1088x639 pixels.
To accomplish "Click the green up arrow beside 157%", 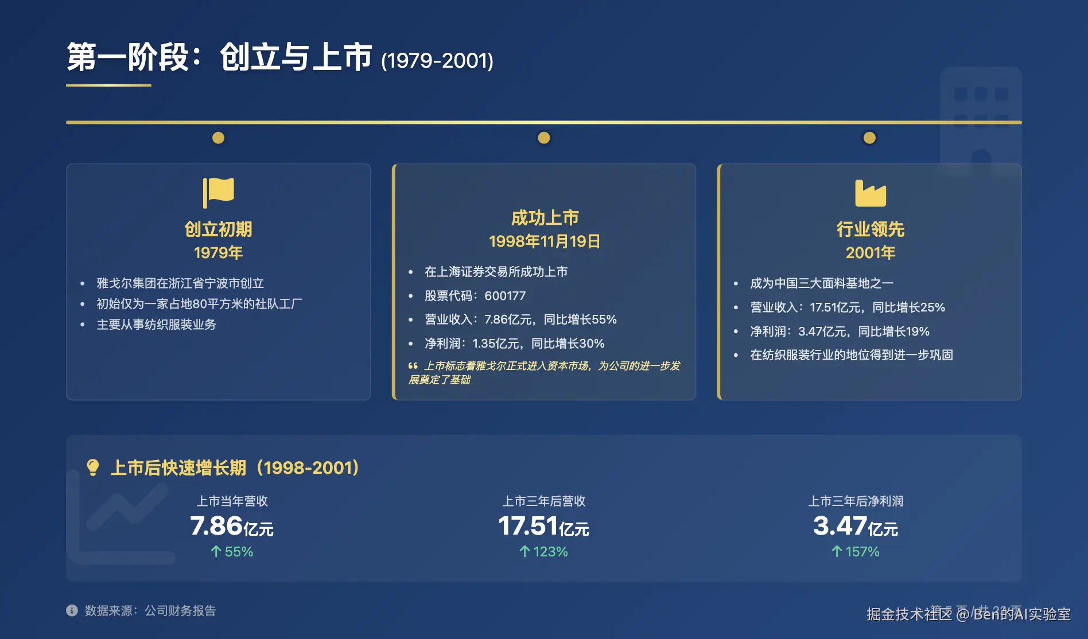I will pyautogui.click(x=837, y=551).
